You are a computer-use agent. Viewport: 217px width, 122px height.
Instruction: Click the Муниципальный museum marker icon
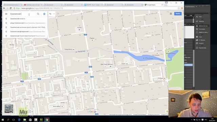169,52
